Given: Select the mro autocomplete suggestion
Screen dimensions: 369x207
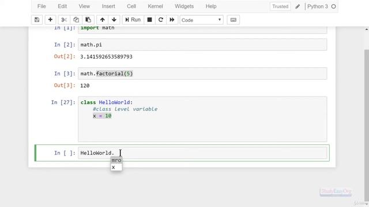Looking at the screenshot, I should pos(116,160).
